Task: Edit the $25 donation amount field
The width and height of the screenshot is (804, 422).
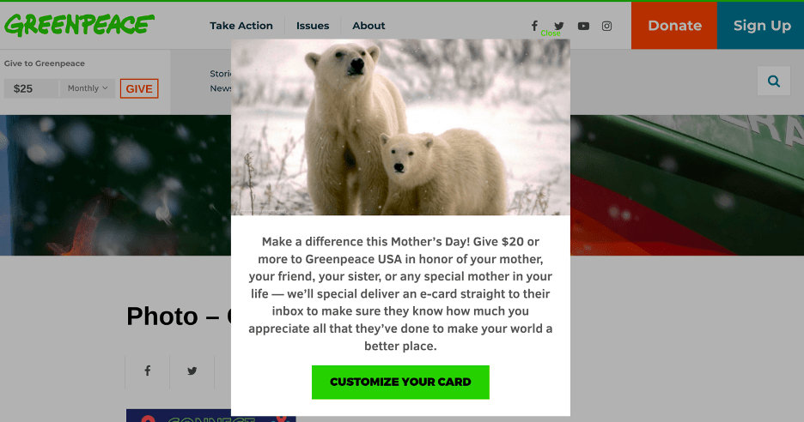Action: coord(31,88)
